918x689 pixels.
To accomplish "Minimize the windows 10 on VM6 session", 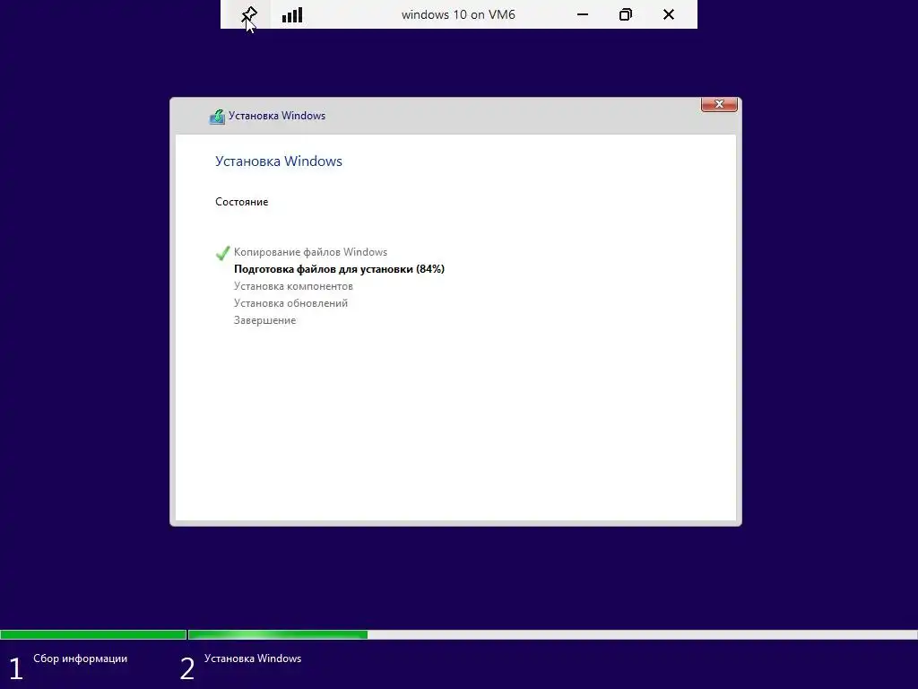I will (583, 14).
